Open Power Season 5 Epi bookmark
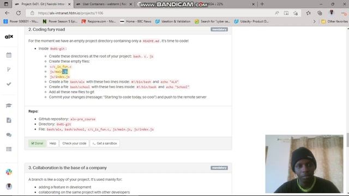This screenshot has height=196, width=349. click(60, 21)
